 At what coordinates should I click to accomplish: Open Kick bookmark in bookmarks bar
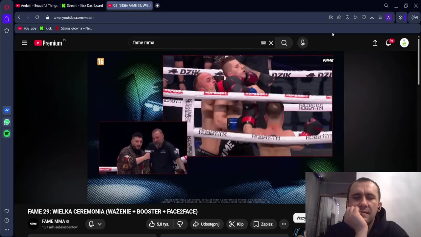point(46,28)
